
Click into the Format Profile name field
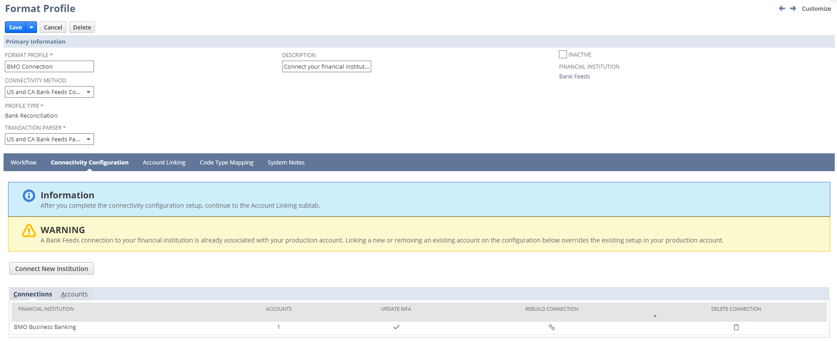49,67
